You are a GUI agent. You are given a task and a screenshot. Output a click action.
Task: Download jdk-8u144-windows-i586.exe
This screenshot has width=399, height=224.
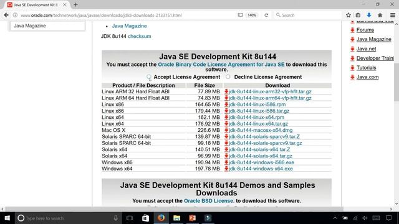tap(261, 162)
